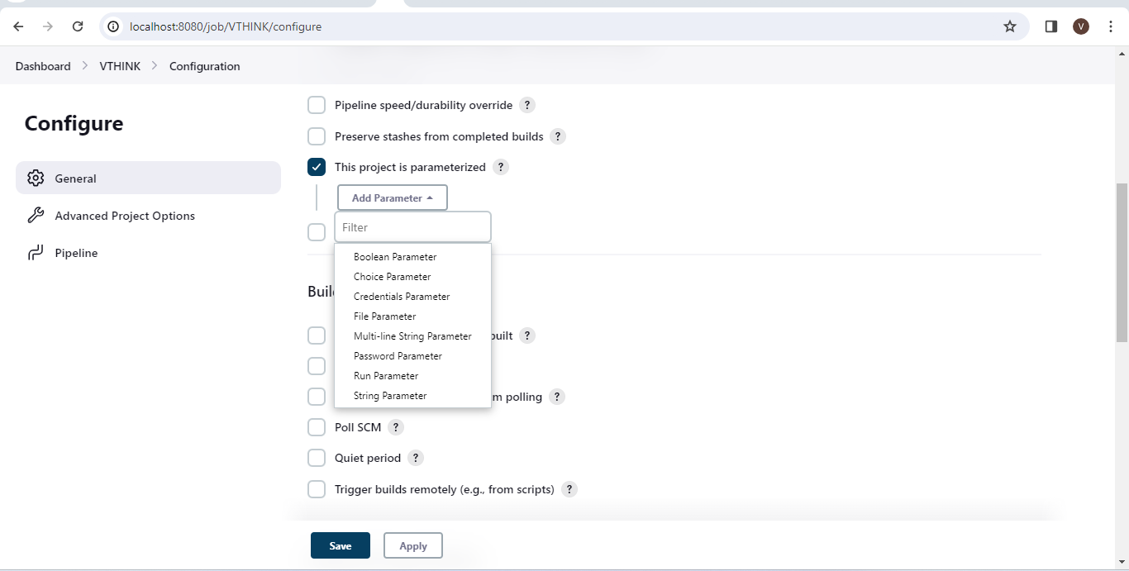Enable Quiet period checkbox
The width and height of the screenshot is (1129, 571).
pyautogui.click(x=317, y=458)
